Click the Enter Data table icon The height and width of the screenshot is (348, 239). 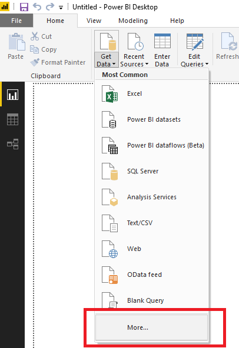162,41
